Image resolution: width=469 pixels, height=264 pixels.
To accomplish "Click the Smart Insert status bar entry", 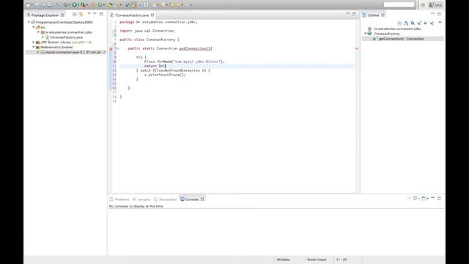I will click(317, 260).
